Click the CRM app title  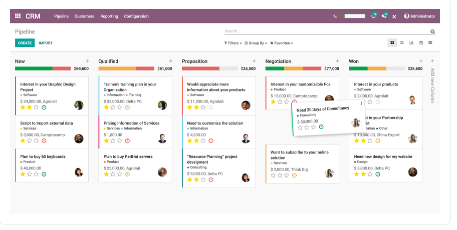click(33, 16)
